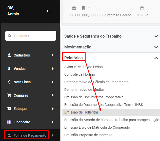Open Demonstrativo de Médias report
The image size is (160, 141).
pyautogui.click(x=84, y=90)
